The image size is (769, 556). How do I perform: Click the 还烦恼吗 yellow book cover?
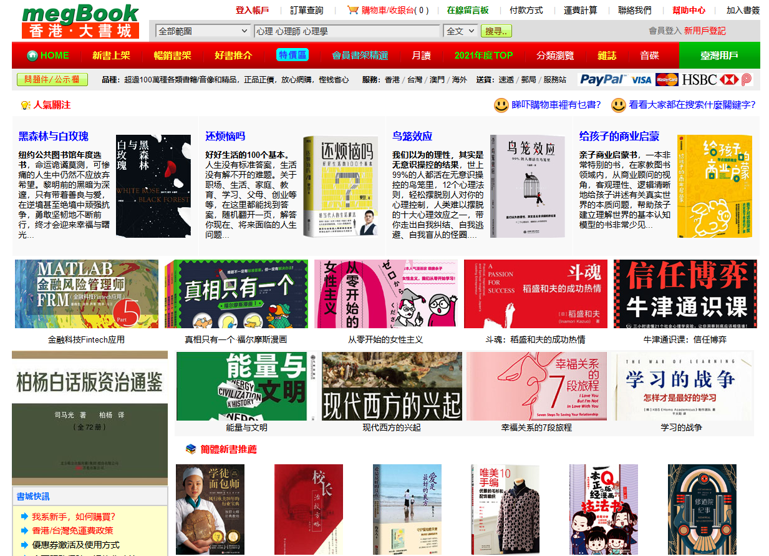tap(341, 186)
